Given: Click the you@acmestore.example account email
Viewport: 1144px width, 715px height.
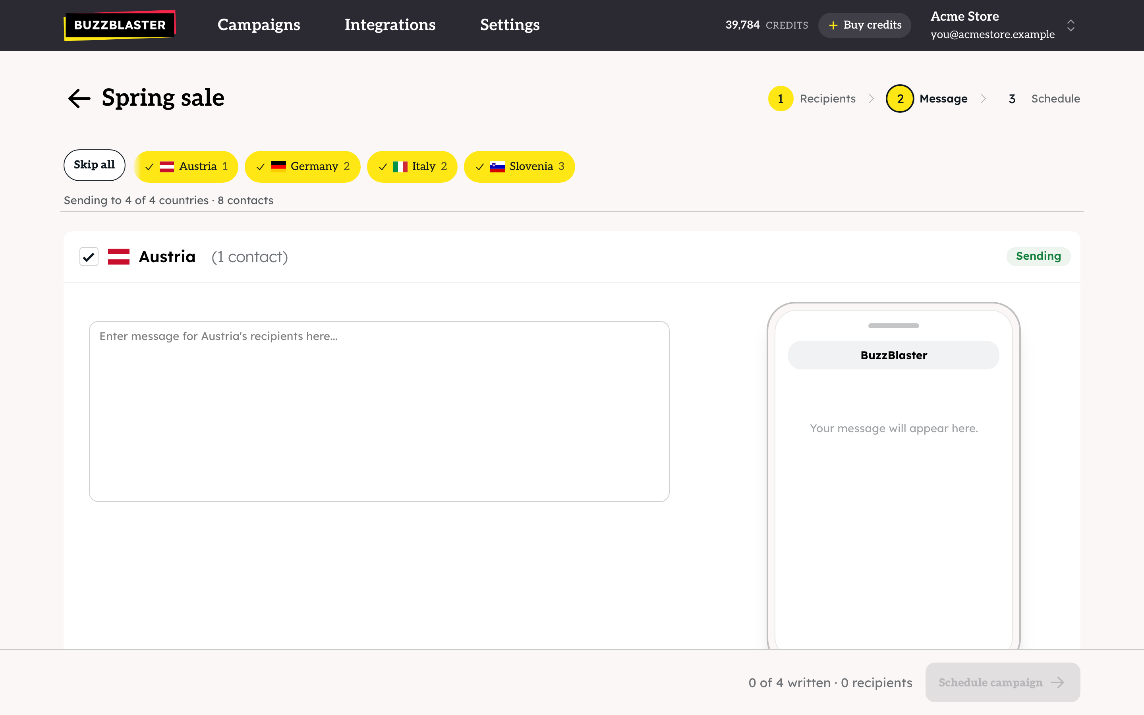Looking at the screenshot, I should [992, 35].
